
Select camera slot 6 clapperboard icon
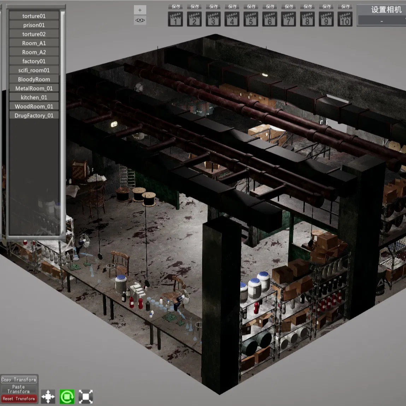tap(270, 19)
